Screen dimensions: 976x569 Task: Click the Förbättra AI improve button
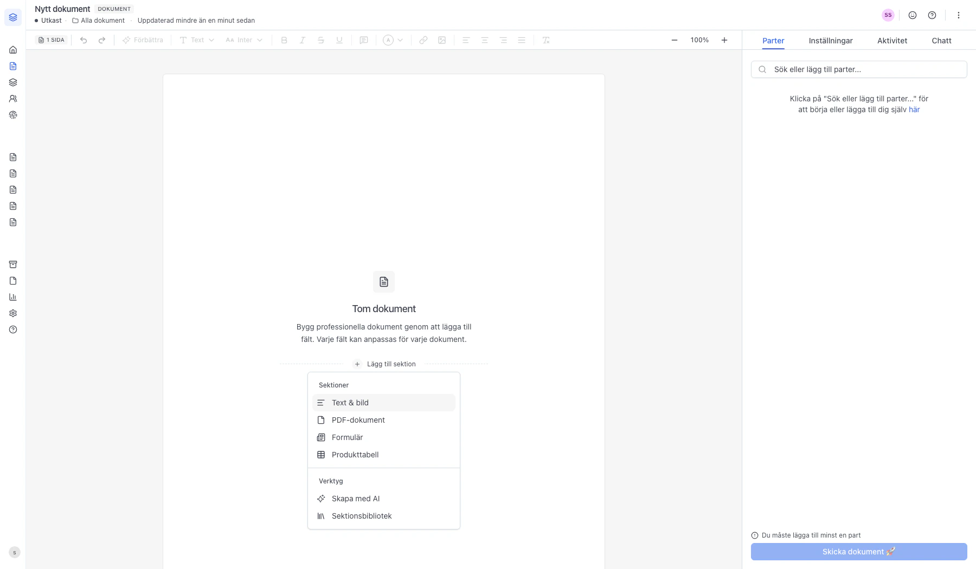(x=143, y=40)
